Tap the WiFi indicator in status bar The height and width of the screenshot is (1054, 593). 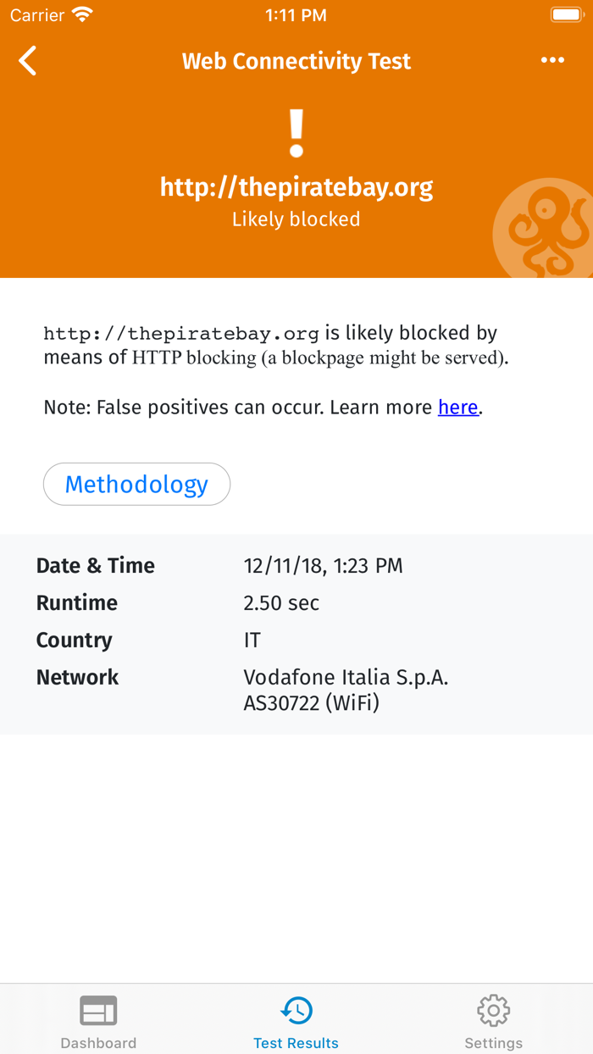coord(80,14)
